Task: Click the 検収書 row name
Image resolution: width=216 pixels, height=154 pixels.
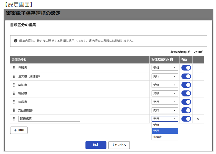Action: pos(23,102)
